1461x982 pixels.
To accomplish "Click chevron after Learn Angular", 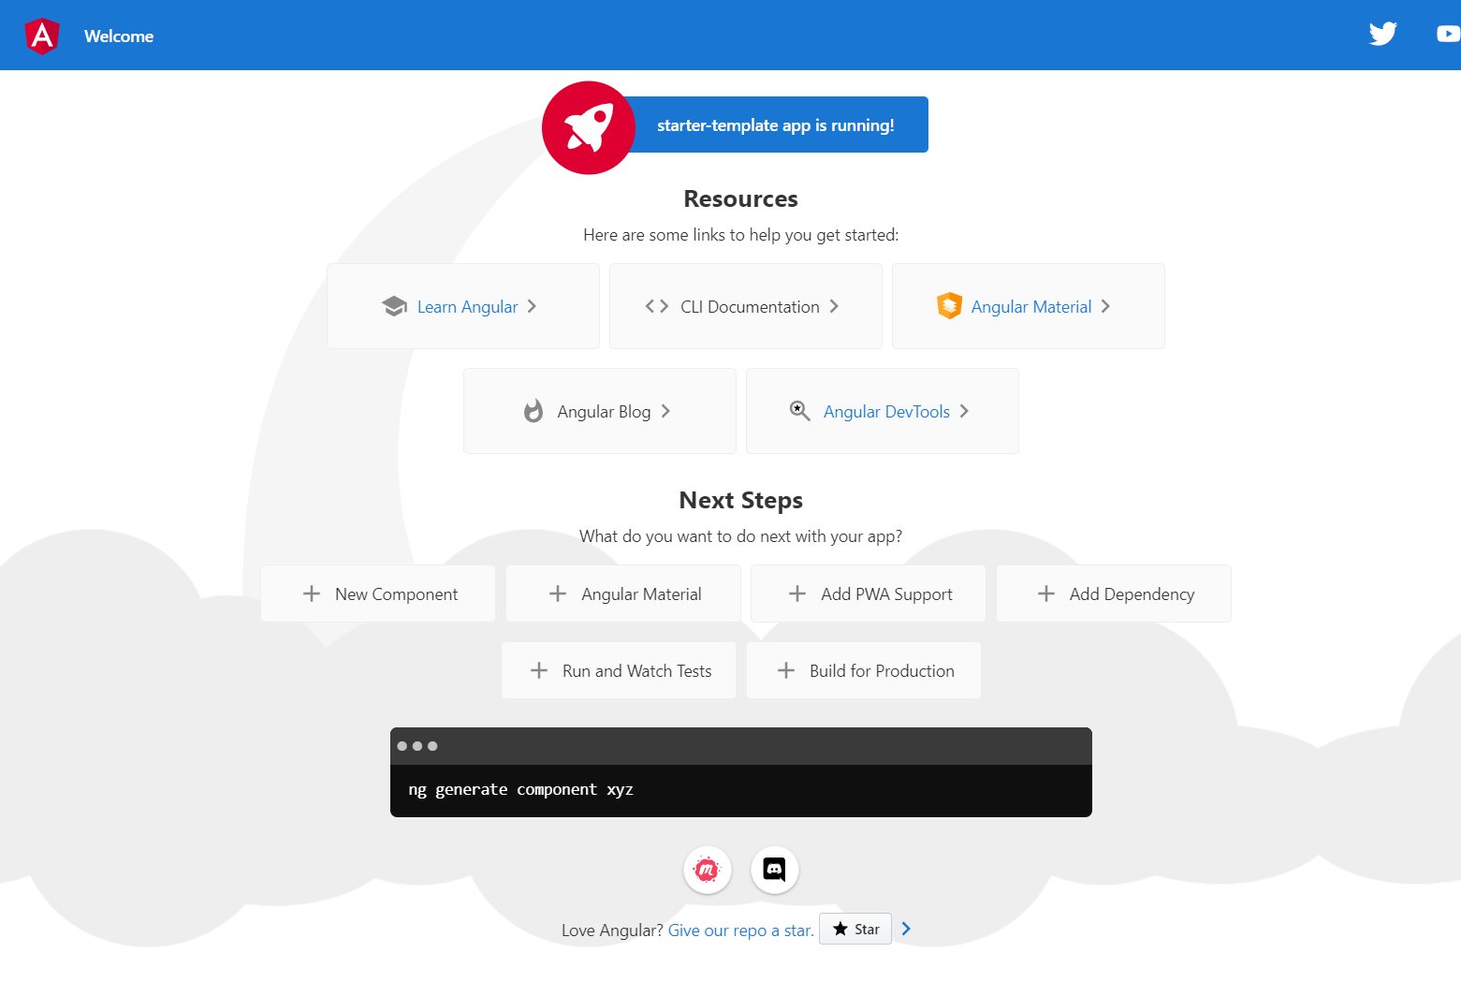I will (x=532, y=306).
